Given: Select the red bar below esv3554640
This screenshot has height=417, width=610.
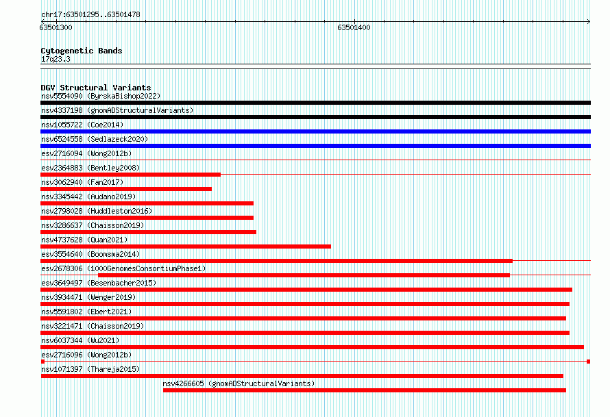Looking at the screenshot, I should (x=277, y=261).
